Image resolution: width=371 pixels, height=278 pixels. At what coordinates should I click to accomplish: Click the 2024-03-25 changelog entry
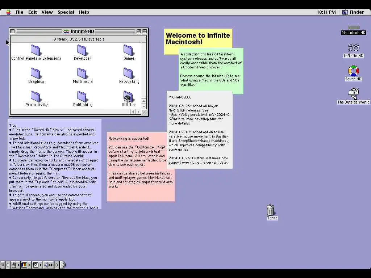point(199,115)
